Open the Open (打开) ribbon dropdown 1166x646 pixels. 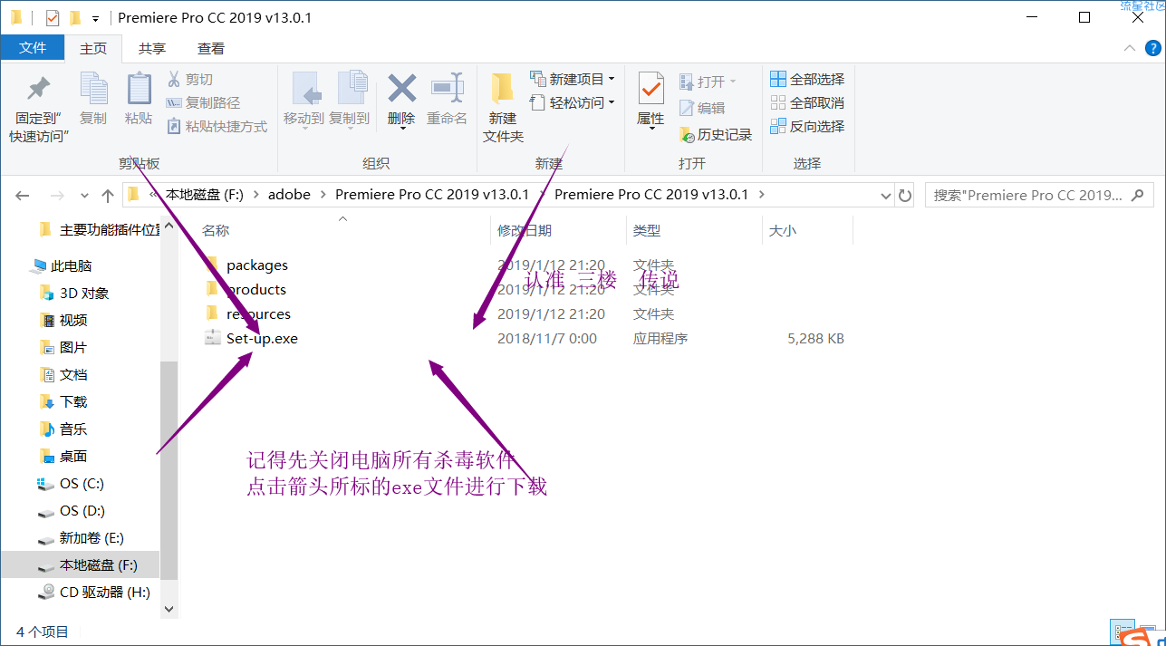708,82
